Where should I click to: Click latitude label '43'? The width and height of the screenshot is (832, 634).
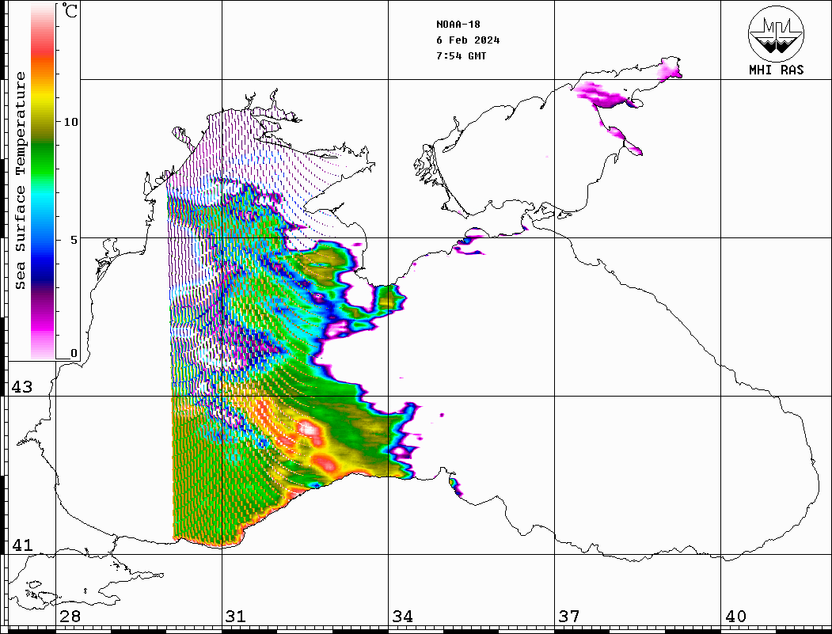pyautogui.click(x=21, y=387)
